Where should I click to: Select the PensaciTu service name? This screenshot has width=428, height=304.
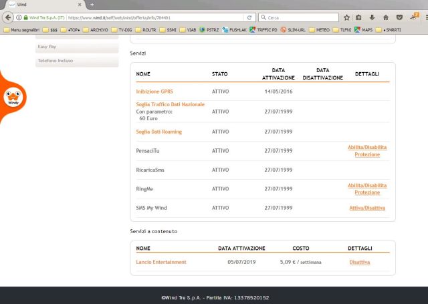148,151
